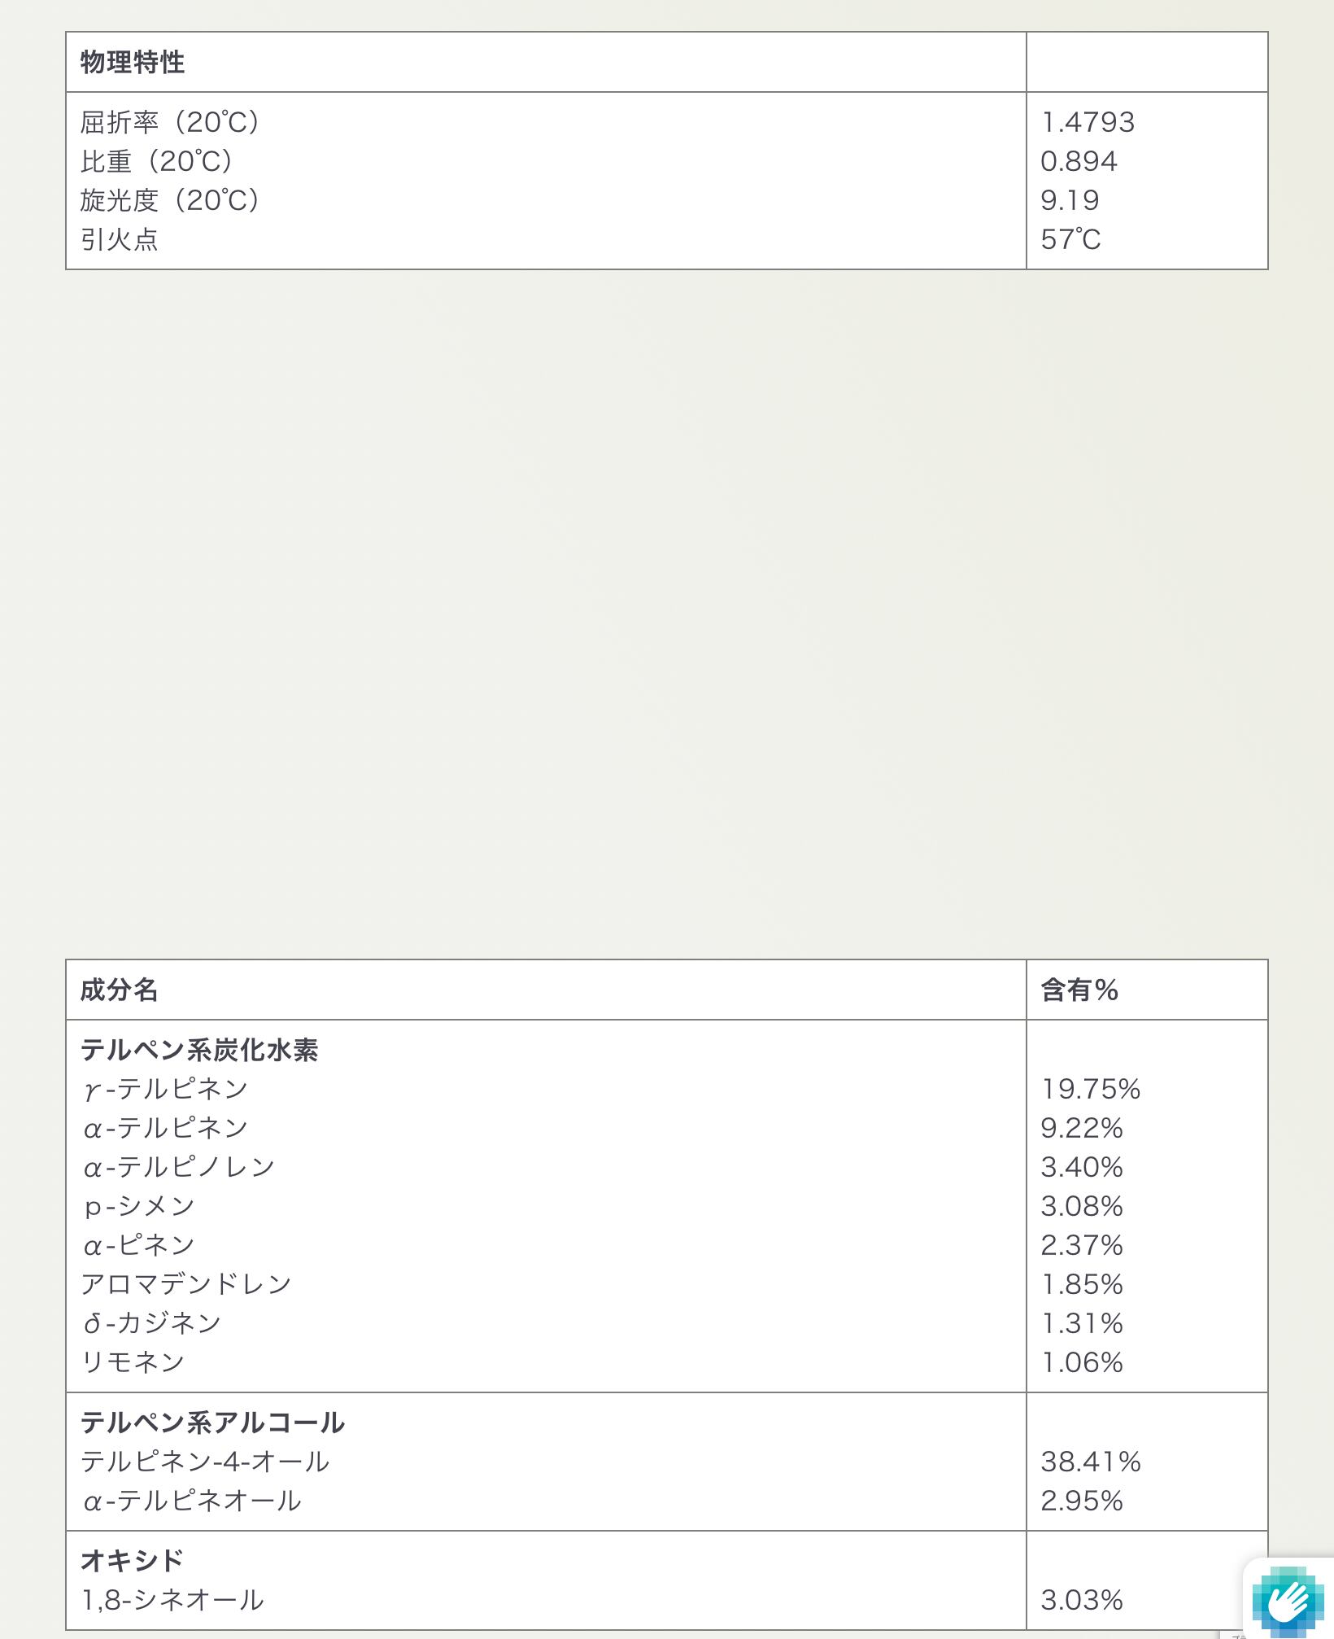This screenshot has height=1639, width=1334.
Task: Click the 引火点 value 57℃
Action: click(x=1070, y=239)
